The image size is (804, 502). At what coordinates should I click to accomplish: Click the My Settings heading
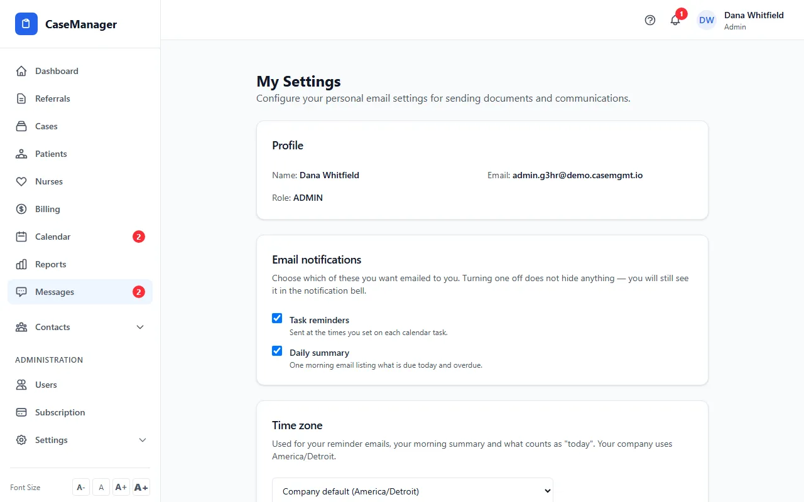299,82
